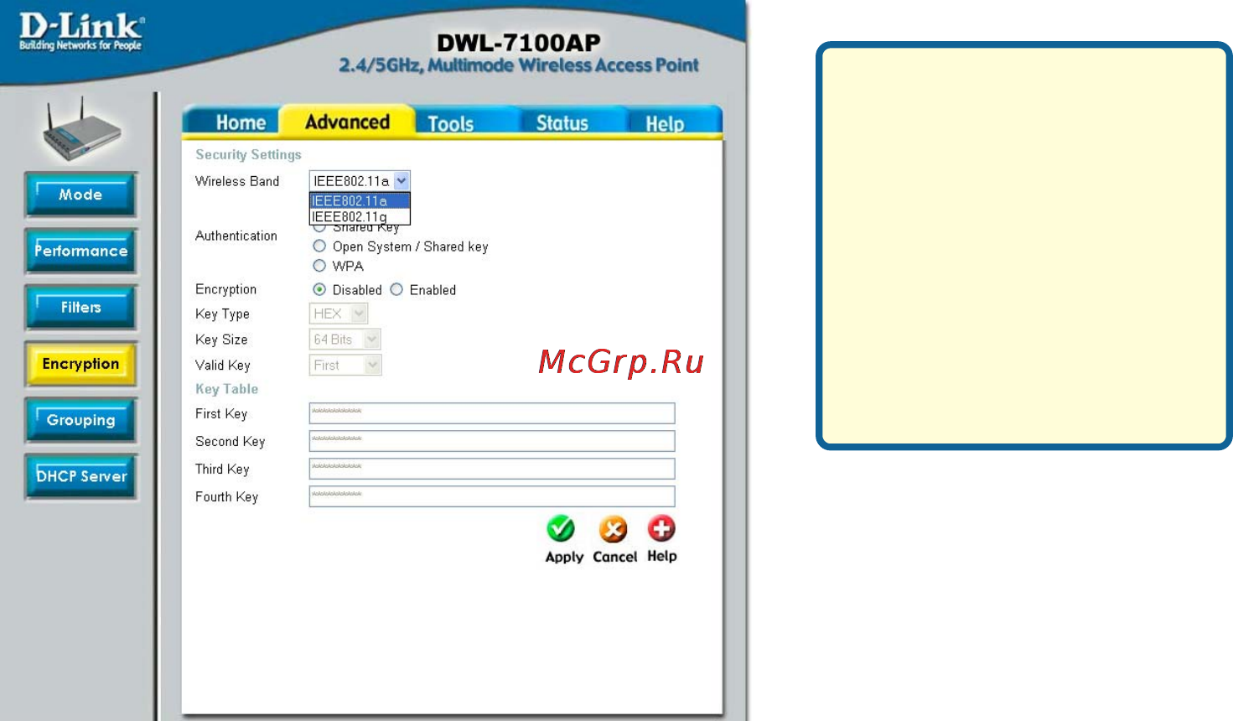Select Open System / Shared key authentication
Image resolution: width=1233 pixels, height=721 pixels.
coord(319,246)
